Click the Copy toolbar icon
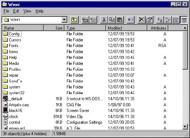The height and width of the screenshot is (138, 190). (112, 20)
